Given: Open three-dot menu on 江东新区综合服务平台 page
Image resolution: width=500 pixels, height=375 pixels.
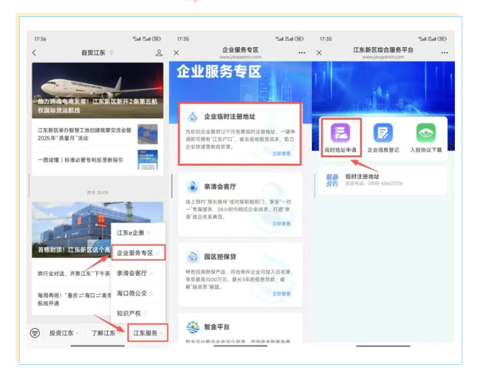Looking at the screenshot, I should 445,53.
